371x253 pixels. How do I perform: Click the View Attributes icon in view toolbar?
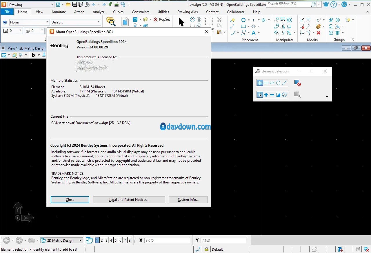coord(4,55)
